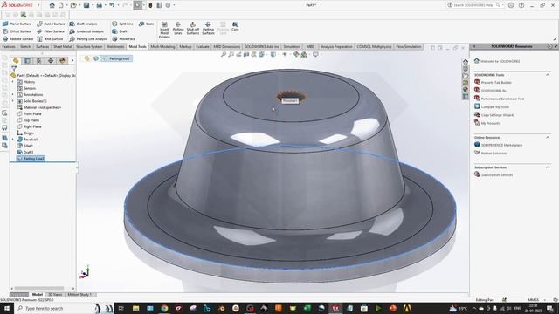Collapse the SOLIDWORKS Tools section
This screenshot has width=559, height=314.
[548, 75]
